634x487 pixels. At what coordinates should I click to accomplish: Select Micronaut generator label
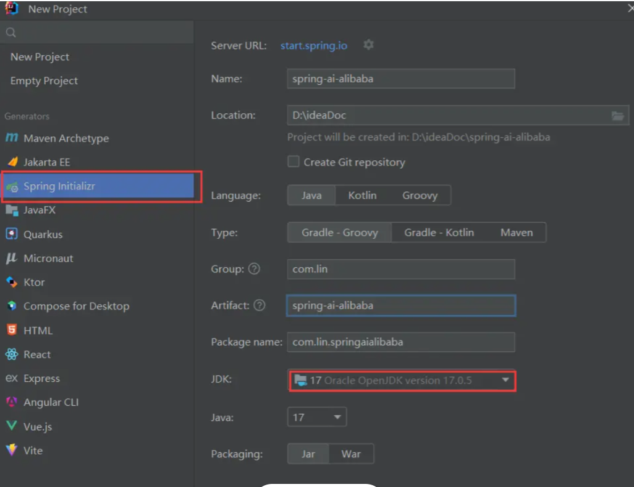coord(49,258)
